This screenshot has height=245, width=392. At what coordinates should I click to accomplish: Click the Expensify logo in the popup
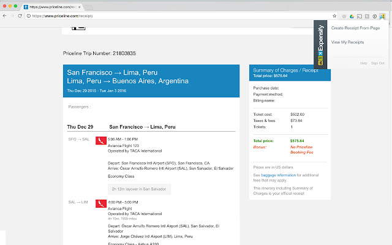point(320,45)
